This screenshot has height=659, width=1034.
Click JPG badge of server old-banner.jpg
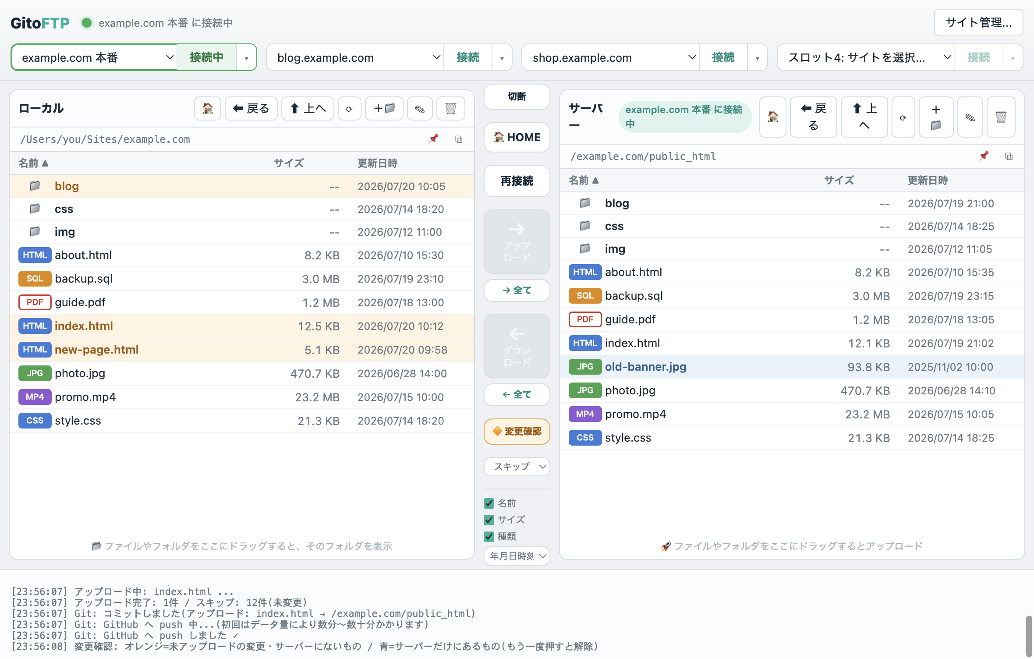click(585, 367)
